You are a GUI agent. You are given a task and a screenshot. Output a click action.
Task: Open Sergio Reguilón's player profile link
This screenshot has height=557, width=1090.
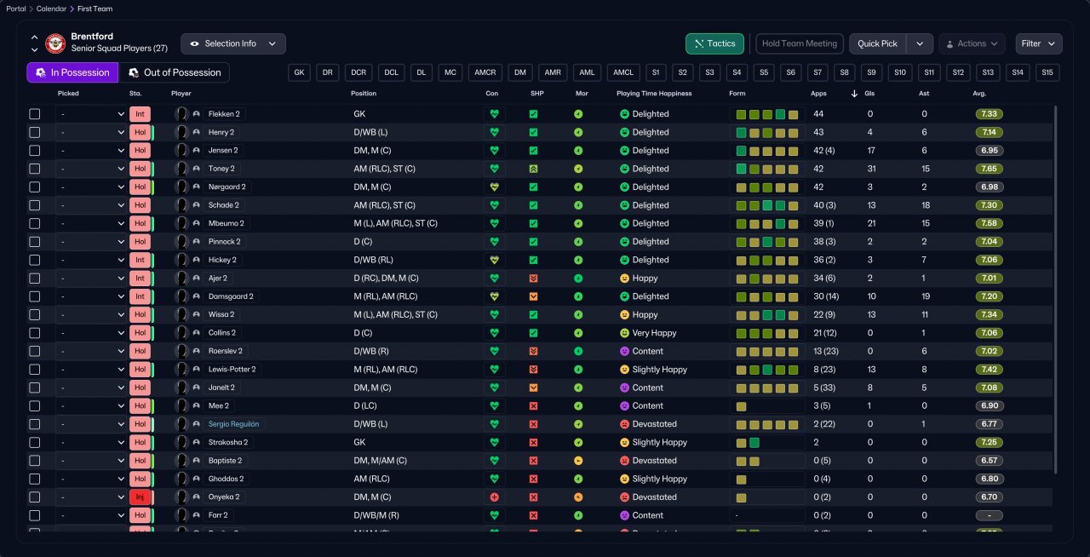[x=233, y=424]
